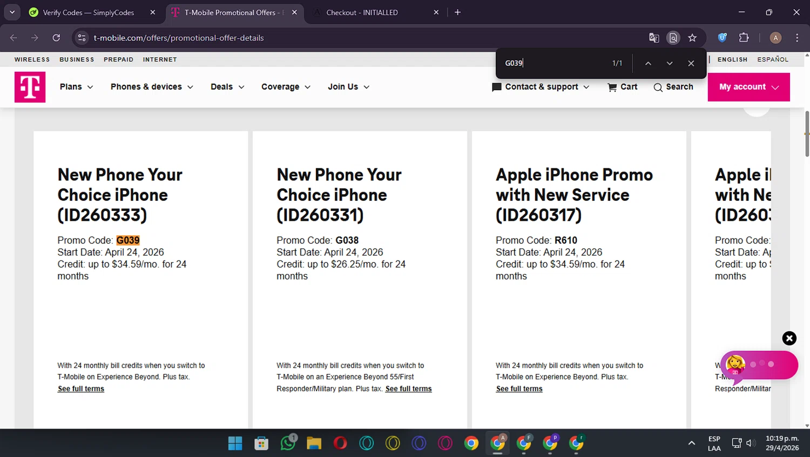Screen dimensions: 810x457
Task: Open the Extensions puzzle menu
Action: 744,38
